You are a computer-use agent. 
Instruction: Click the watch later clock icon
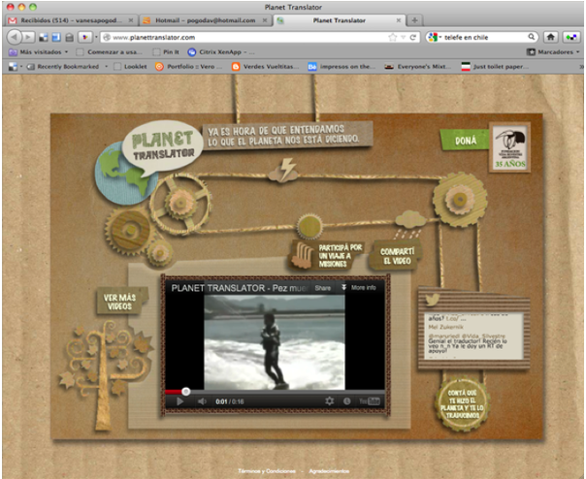pyautogui.click(x=346, y=401)
